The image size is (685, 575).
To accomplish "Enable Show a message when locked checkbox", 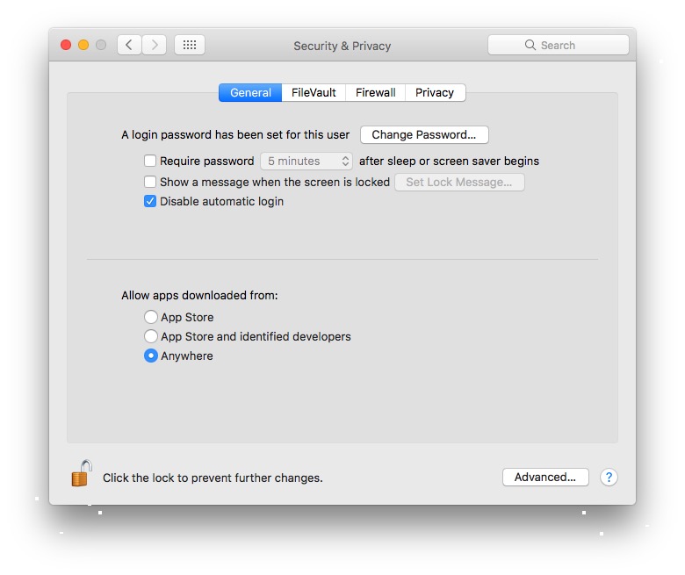I will [x=150, y=183].
